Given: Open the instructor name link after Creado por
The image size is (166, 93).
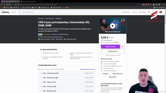Looking at the screenshot, I should coord(53,37).
